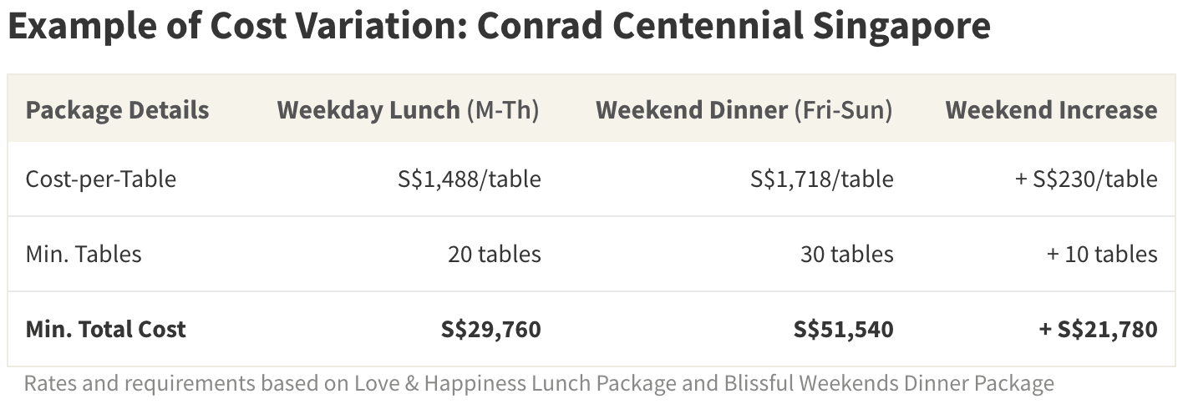Select the Weekend Increase column header
The width and height of the screenshot is (1183, 404).
coord(1051,110)
